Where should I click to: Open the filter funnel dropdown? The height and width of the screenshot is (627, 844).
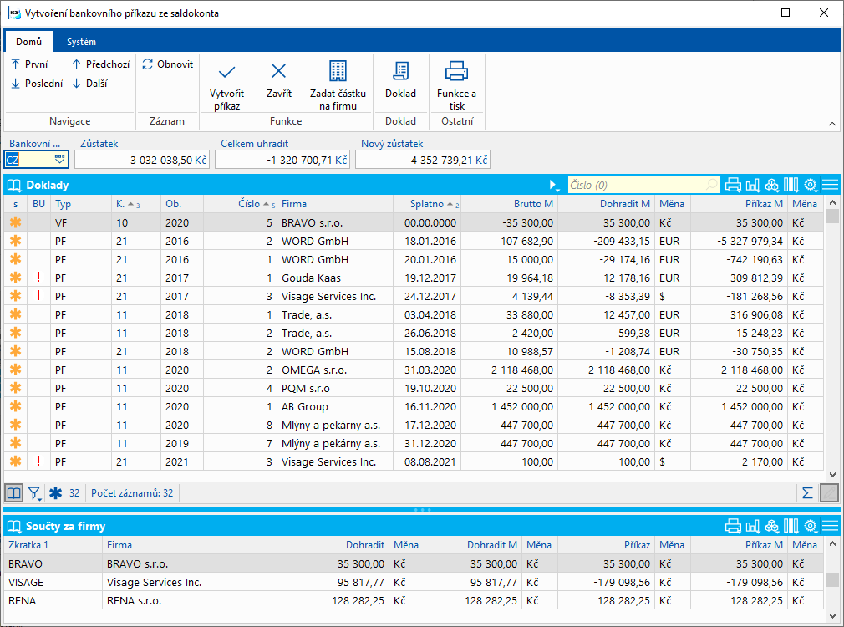pos(35,493)
